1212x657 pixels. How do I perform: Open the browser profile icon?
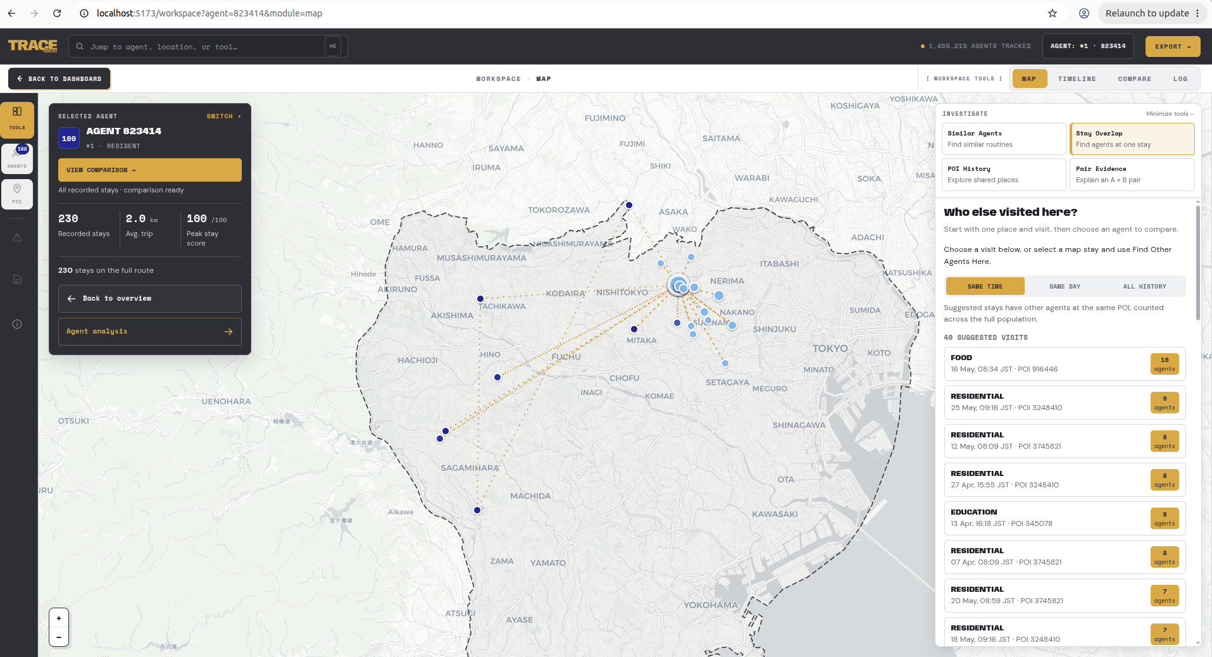1084,13
